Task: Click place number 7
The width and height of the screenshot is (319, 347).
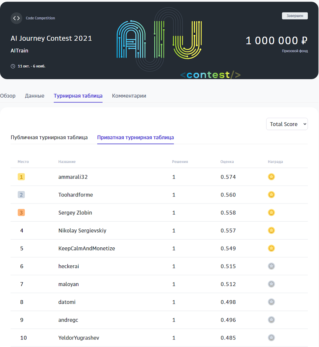Action: [x=22, y=284]
